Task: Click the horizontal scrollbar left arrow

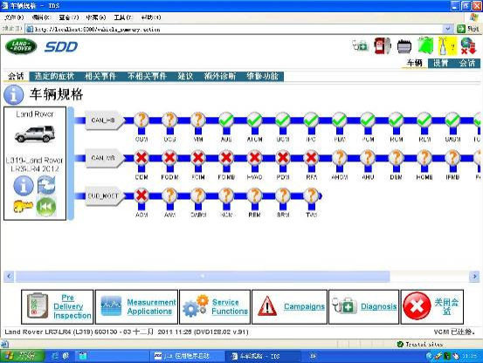Action: (x=9, y=277)
